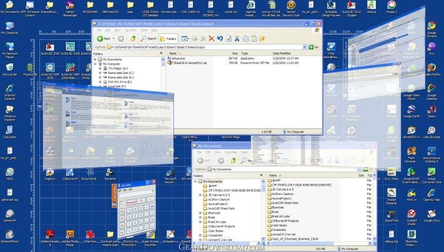Viewport: 444px width, 252px height.
Task: Click the red Delete X icon in the Output window
Action: click(x=211, y=38)
